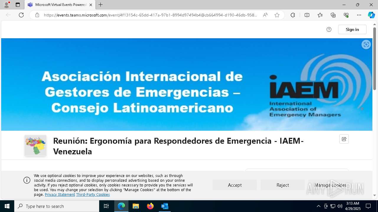Viewport: 378px width, 212px height.
Task: Open the Help question mark icon
Action: [329, 29]
